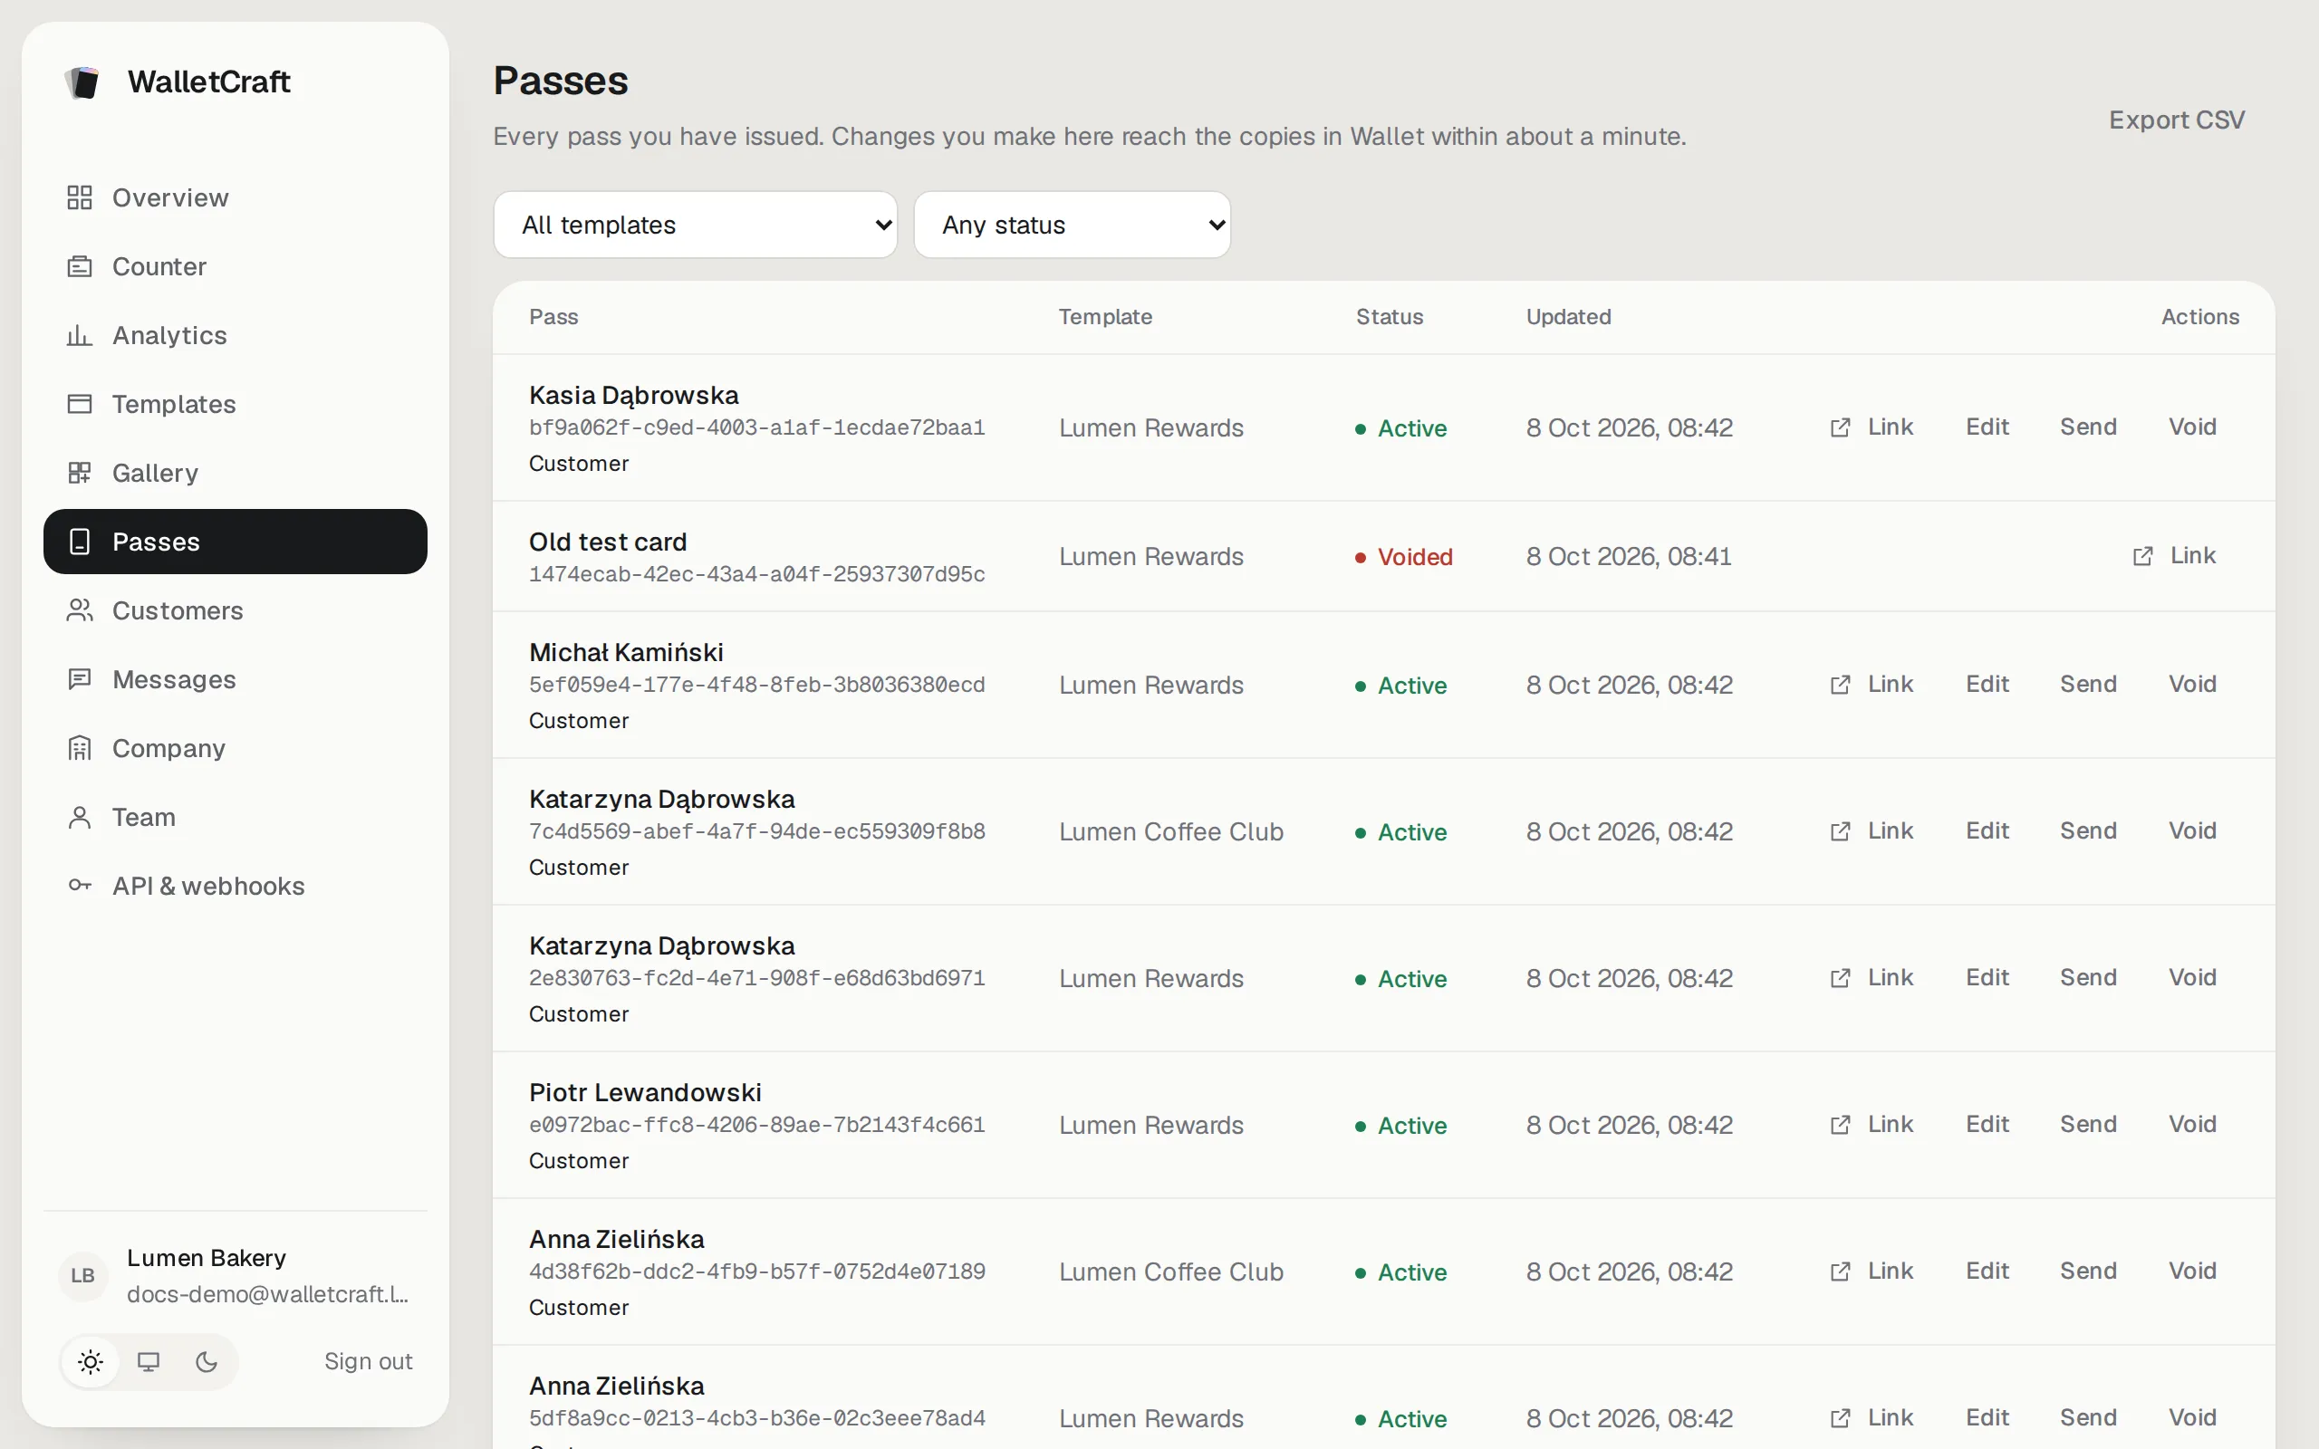Void the Piotr Lewandowski pass
This screenshot has width=2319, height=1449.
pyautogui.click(x=2191, y=1124)
